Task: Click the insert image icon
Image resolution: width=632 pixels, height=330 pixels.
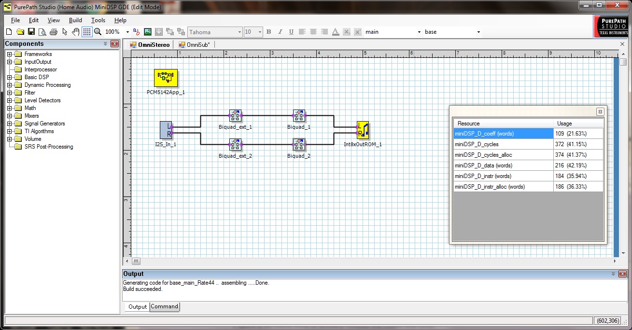Action: tap(148, 32)
